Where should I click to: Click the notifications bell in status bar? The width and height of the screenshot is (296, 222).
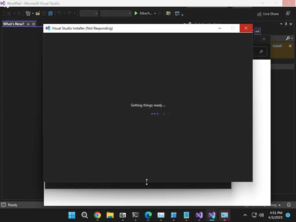289,205
